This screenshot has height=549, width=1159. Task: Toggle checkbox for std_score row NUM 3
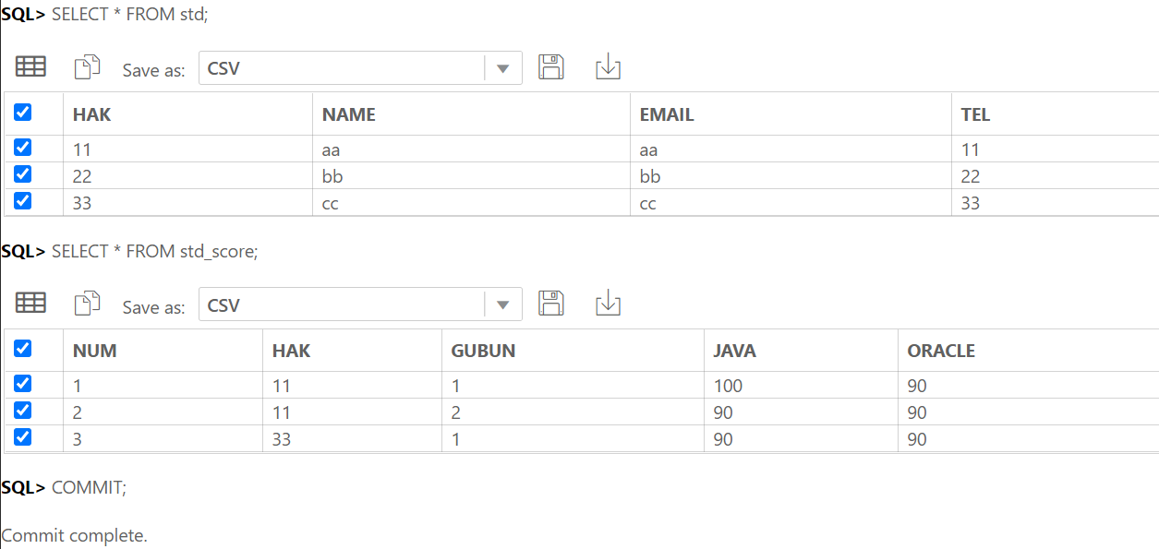tap(23, 437)
